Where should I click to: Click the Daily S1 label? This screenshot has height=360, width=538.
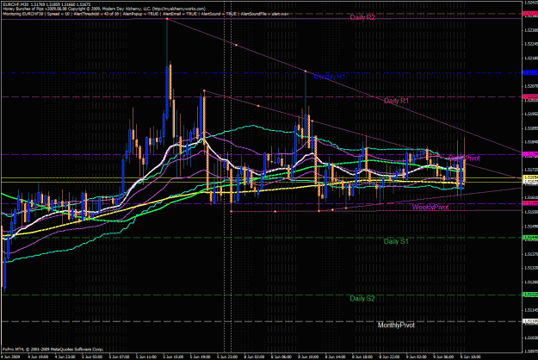point(396,241)
